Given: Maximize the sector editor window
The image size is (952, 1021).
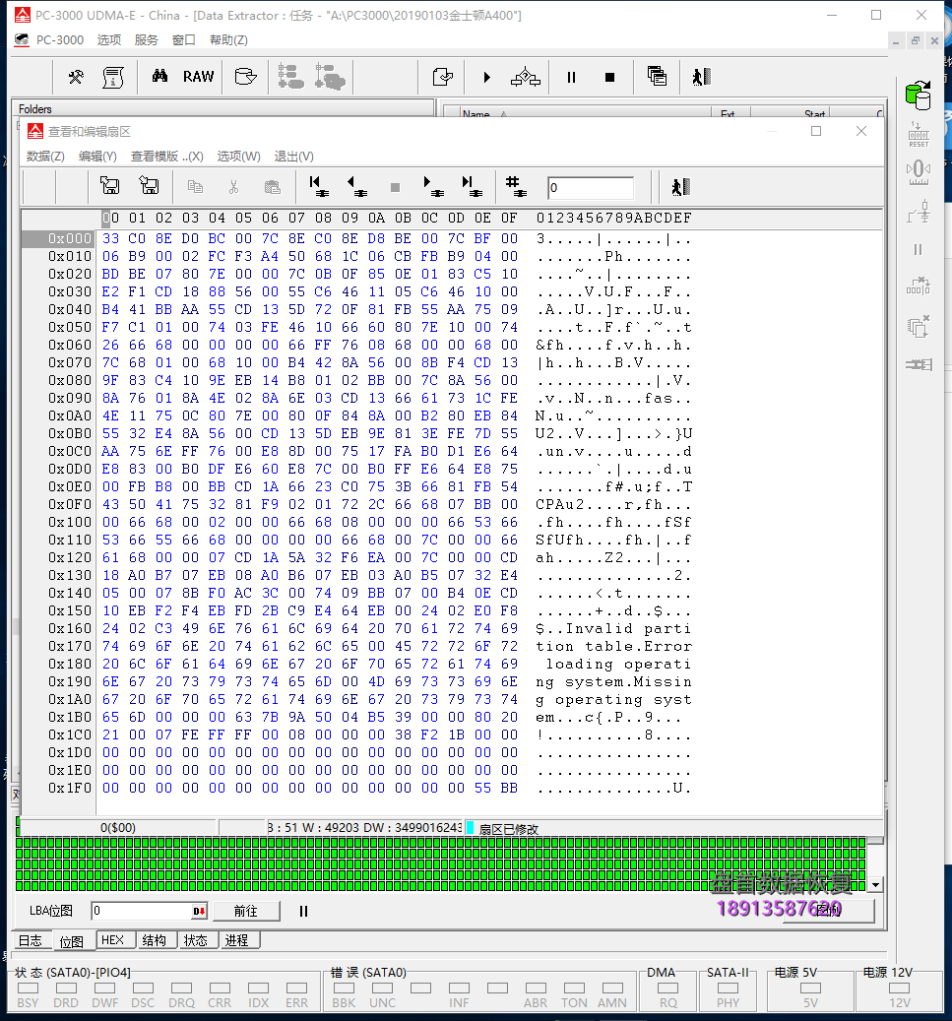Looking at the screenshot, I should (x=816, y=131).
